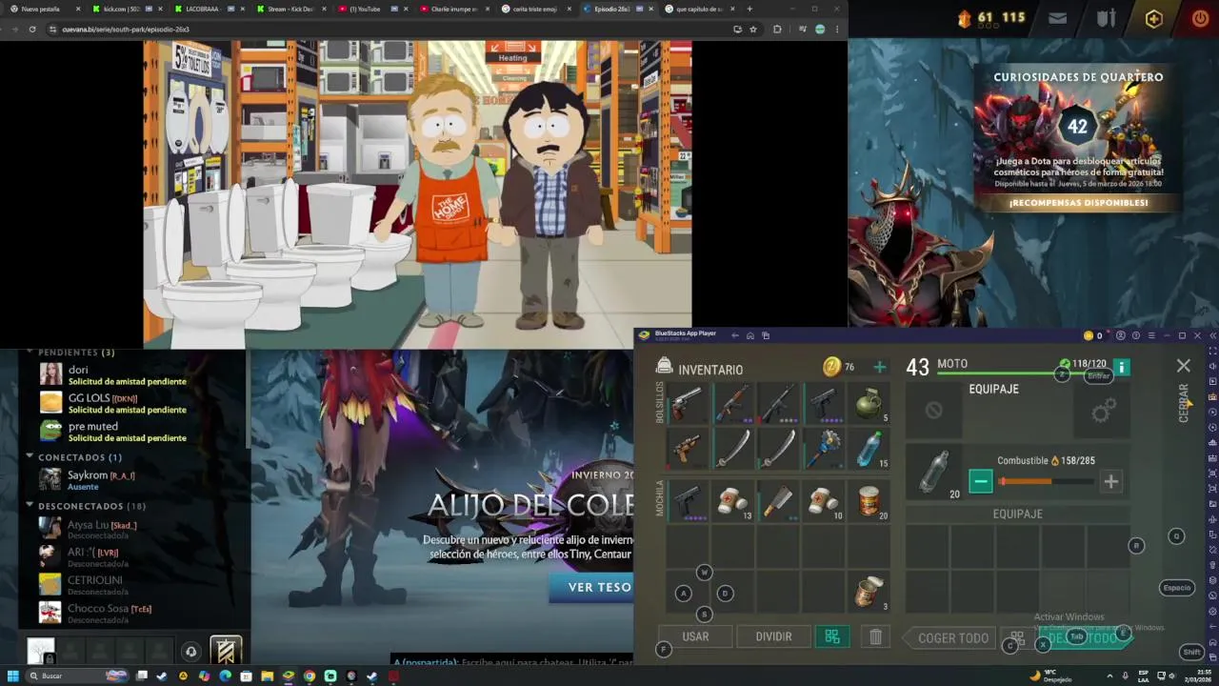
Task: Open the BlueStacks help icon
Action: click(1135, 335)
